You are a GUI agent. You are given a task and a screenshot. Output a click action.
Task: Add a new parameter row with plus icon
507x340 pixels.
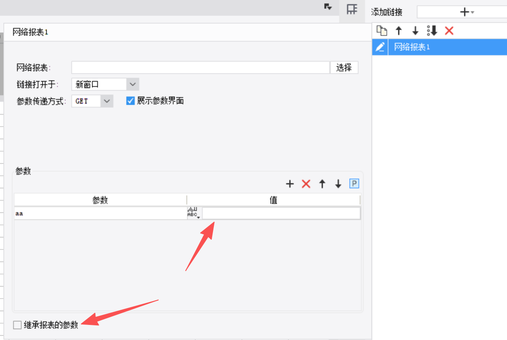tap(290, 184)
